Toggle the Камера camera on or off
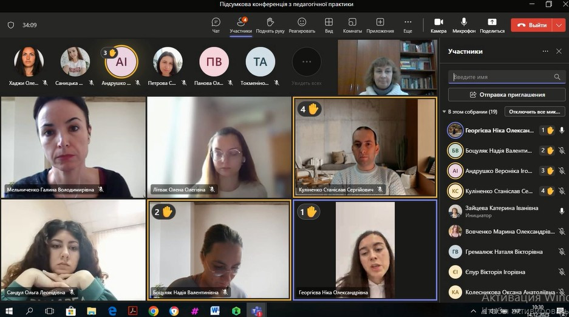The height and width of the screenshot is (317, 569). [438, 24]
